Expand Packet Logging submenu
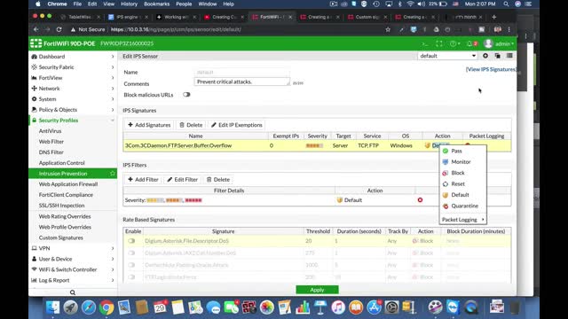 click(462, 220)
